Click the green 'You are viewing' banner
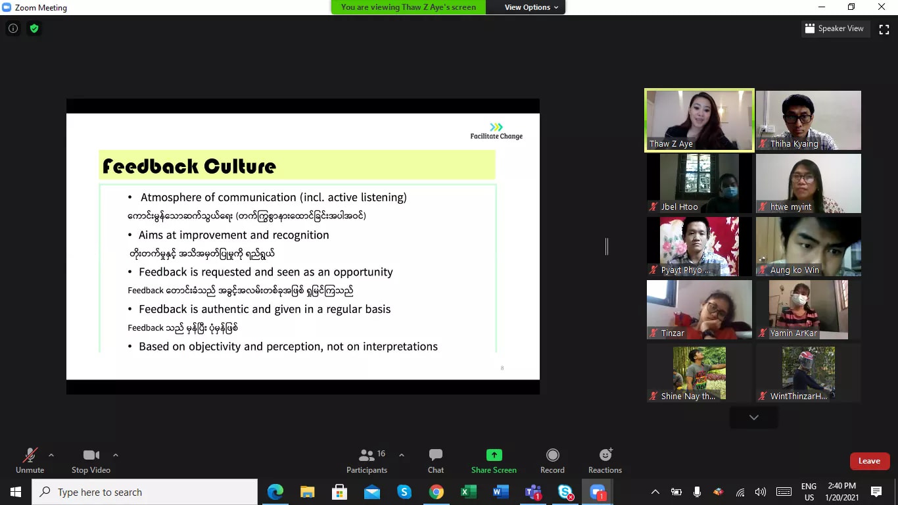Screen dimensions: 898x505 coord(408,7)
